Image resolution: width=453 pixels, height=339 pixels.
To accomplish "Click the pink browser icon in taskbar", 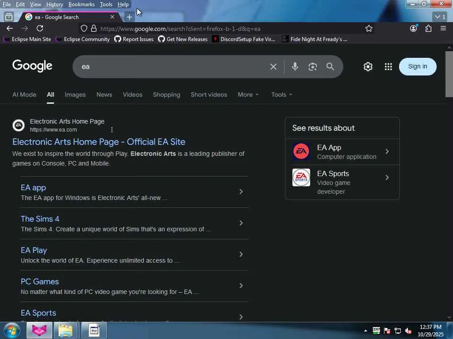I will (39, 330).
